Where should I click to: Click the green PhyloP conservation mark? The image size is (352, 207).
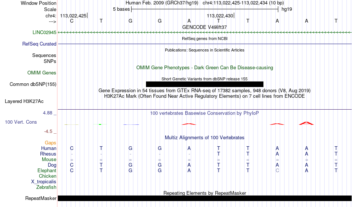100,124
